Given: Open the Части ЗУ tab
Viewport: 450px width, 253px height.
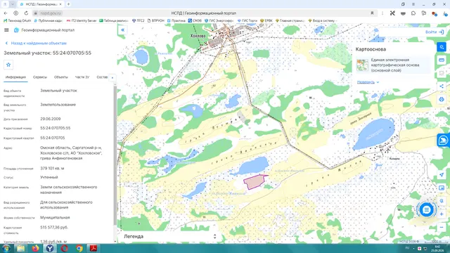Looking at the screenshot, I should point(82,77).
